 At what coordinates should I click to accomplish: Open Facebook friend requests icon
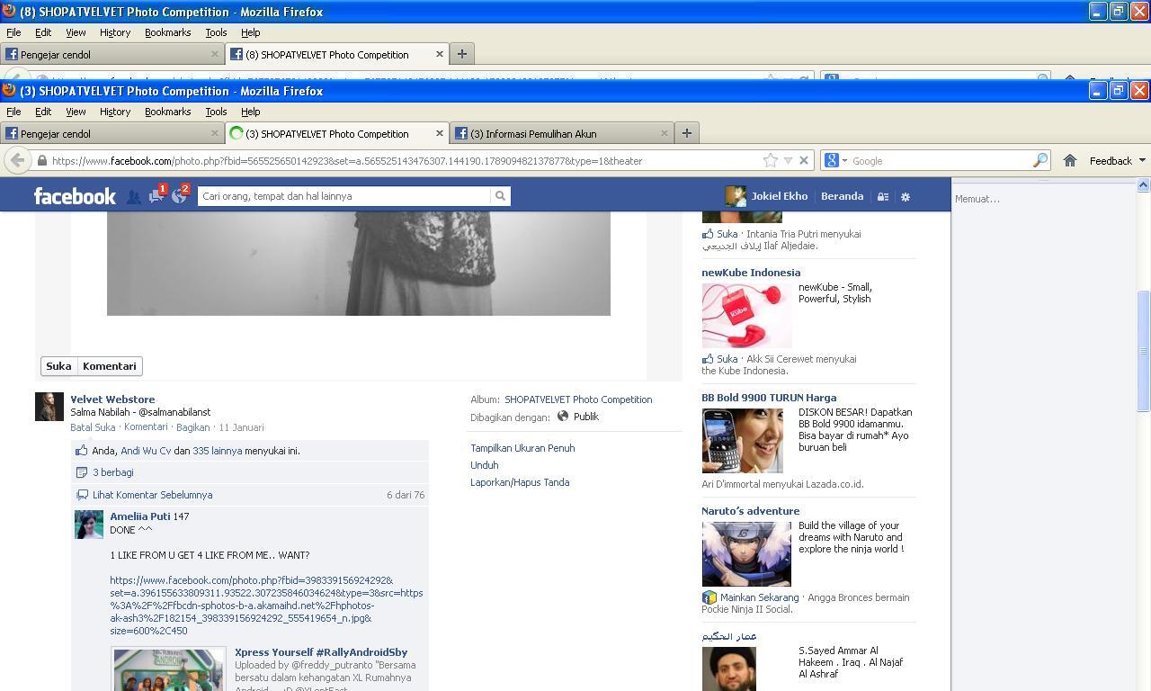[133, 196]
